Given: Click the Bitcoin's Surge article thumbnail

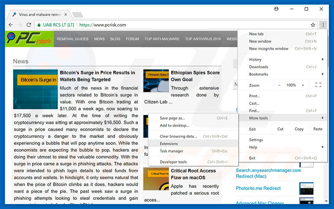Looking at the screenshot, I should click(36, 89).
